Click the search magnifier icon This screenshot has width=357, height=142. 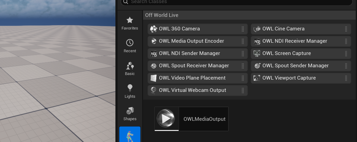pos(126,2)
